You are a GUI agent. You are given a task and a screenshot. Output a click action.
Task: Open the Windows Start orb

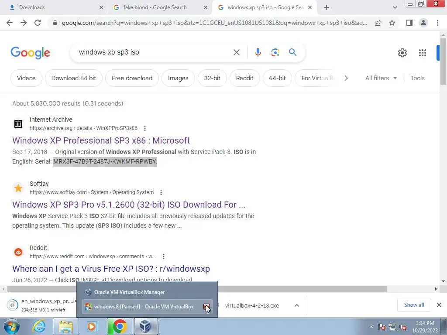12,326
